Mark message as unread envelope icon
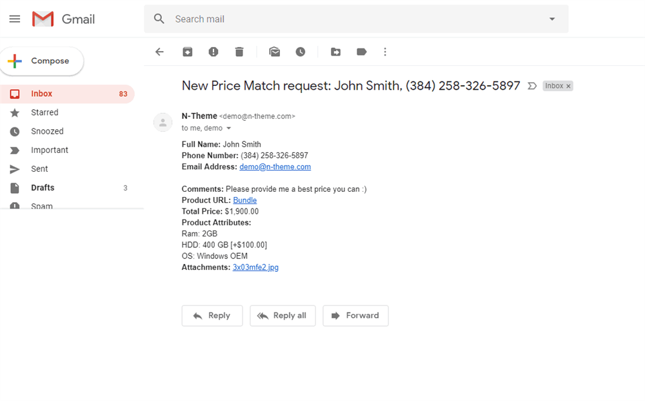This screenshot has width=645, height=401. [274, 52]
